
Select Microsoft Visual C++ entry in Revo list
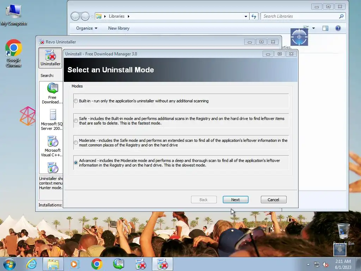point(52,146)
